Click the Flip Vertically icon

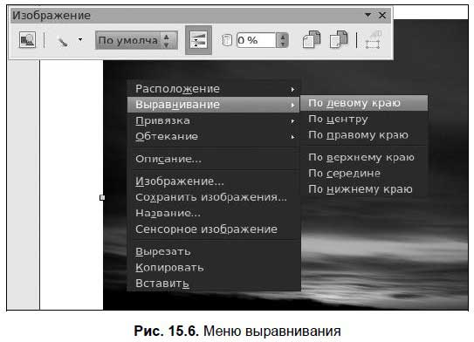click(x=339, y=39)
